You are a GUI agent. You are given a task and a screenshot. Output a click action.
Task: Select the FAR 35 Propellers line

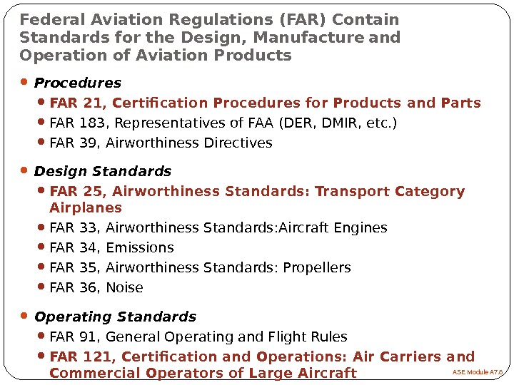point(201,268)
